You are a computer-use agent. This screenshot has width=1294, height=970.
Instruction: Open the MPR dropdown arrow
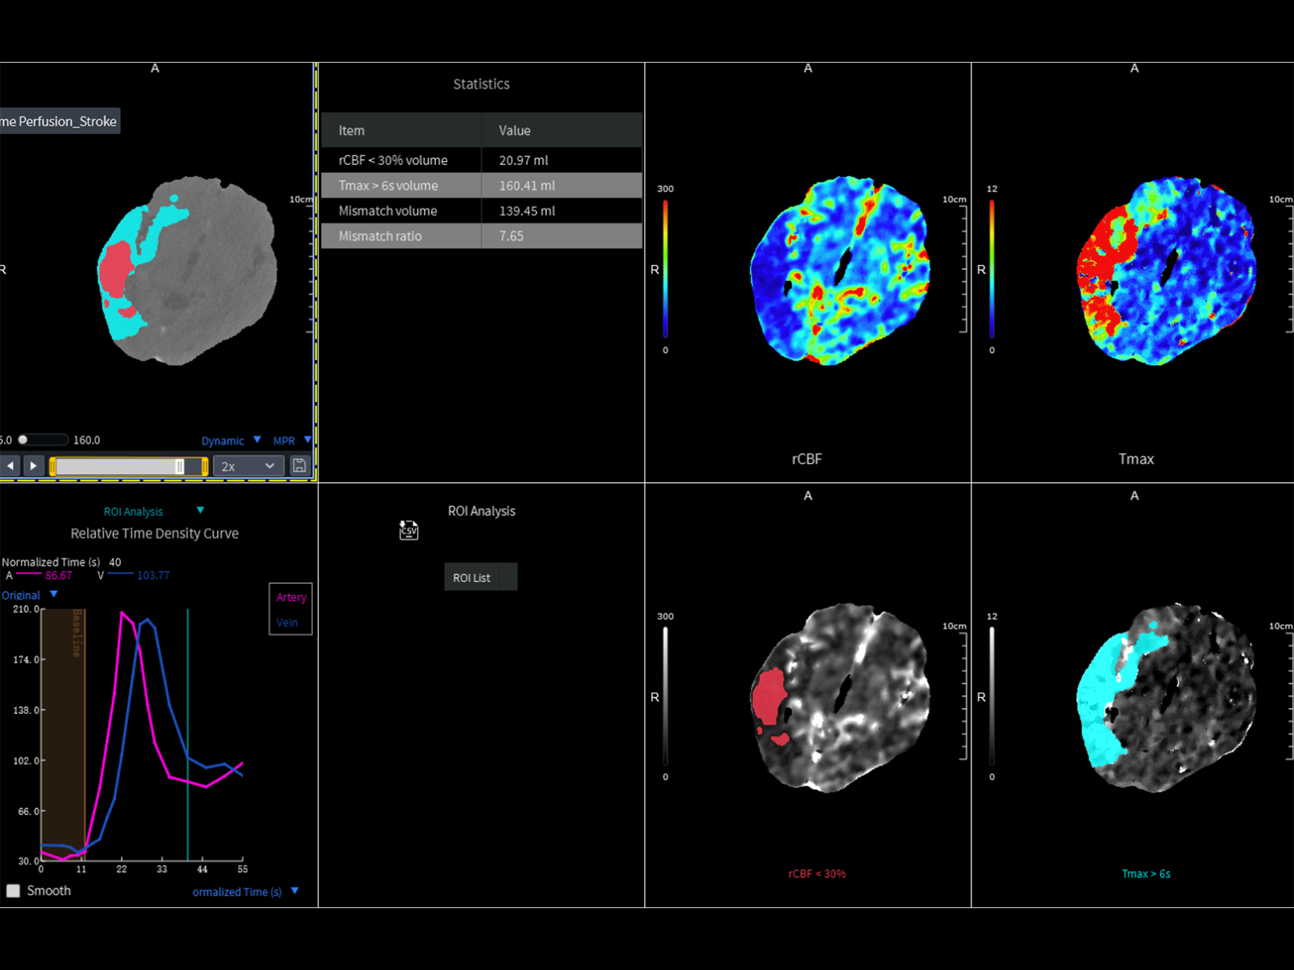307,440
